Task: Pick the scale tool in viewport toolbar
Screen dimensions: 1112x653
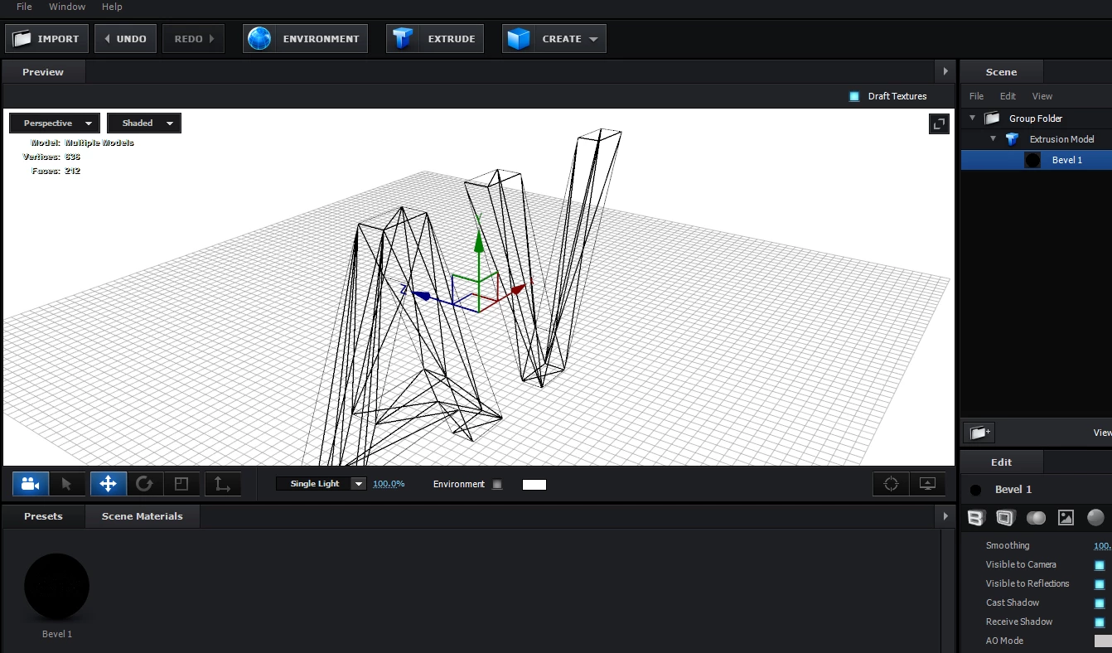Action: pos(181,484)
